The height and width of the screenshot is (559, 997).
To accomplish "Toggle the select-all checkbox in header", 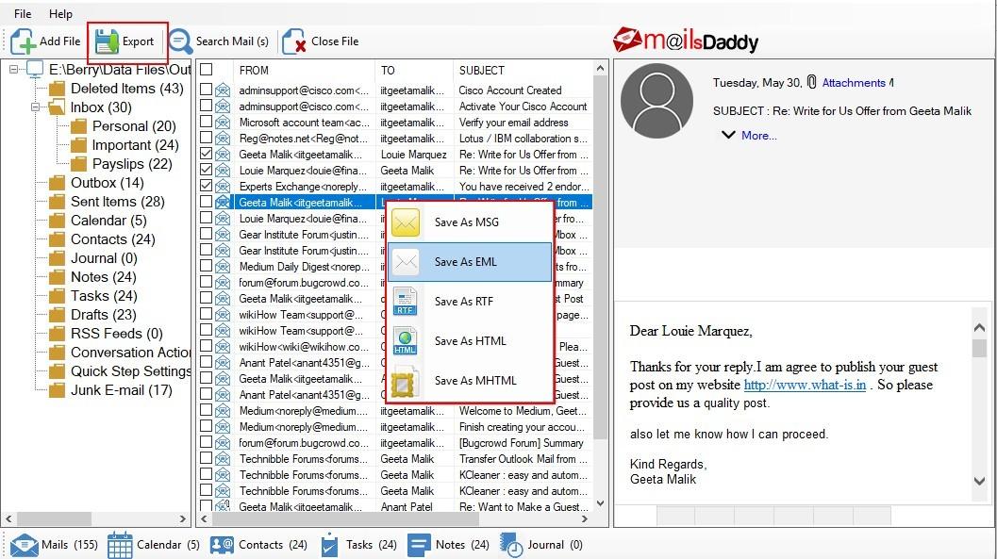I will tap(206, 69).
